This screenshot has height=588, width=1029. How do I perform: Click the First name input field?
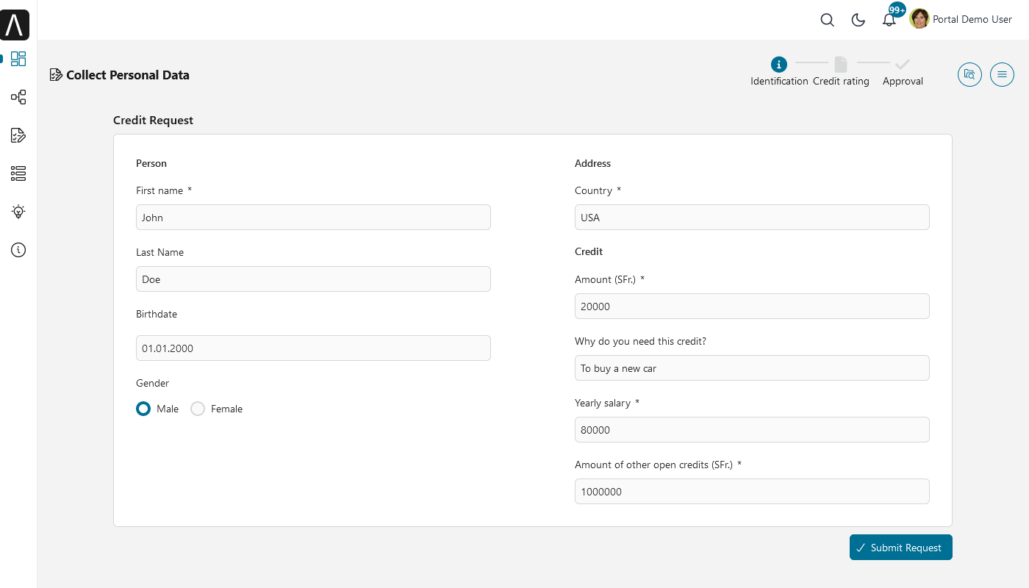click(x=313, y=218)
